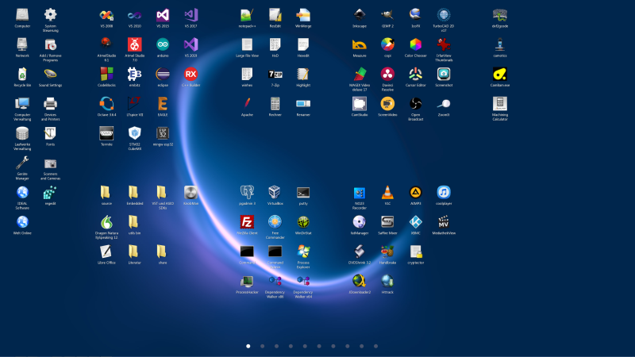Open the eclipse icon

tap(163, 75)
